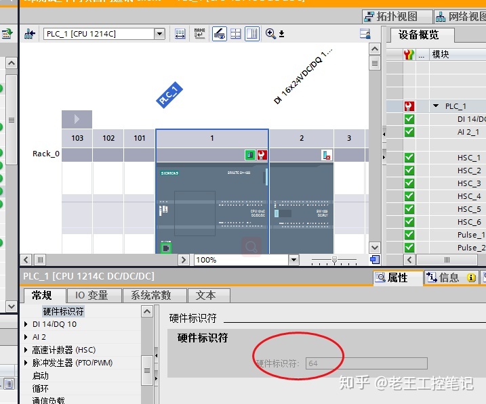Click the diagnostics status column header icon
The image size is (486, 404).
click(x=409, y=55)
